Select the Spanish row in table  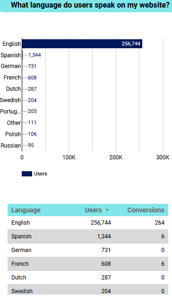[x=88, y=236]
